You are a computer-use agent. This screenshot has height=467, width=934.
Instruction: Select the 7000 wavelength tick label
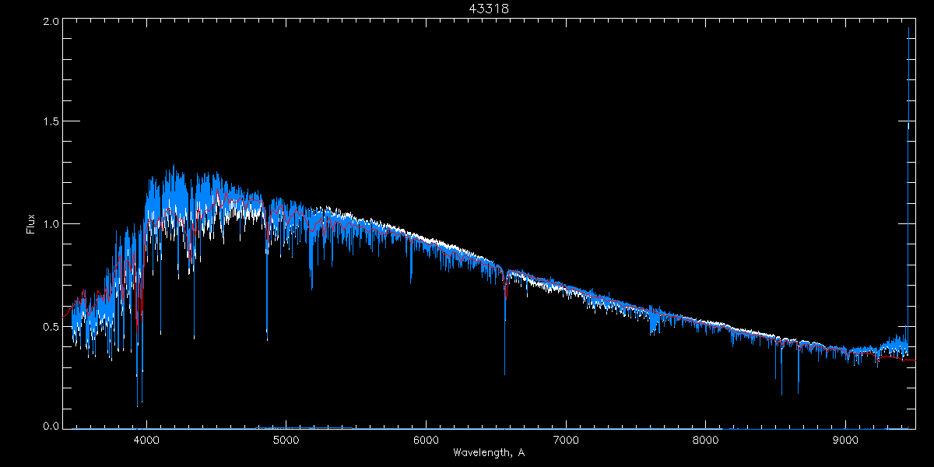(566, 440)
